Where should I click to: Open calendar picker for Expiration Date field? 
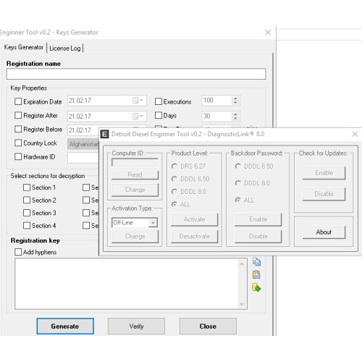click(138, 101)
